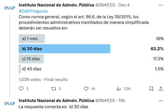The width and height of the screenshot is (167, 111).
Task: Click the INAP avatar of the reply tweet
Action: (x=10, y=103)
